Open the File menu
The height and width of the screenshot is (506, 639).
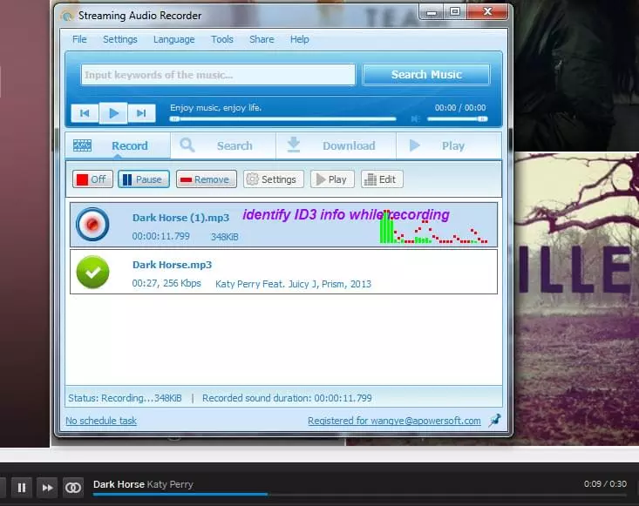[x=79, y=39]
